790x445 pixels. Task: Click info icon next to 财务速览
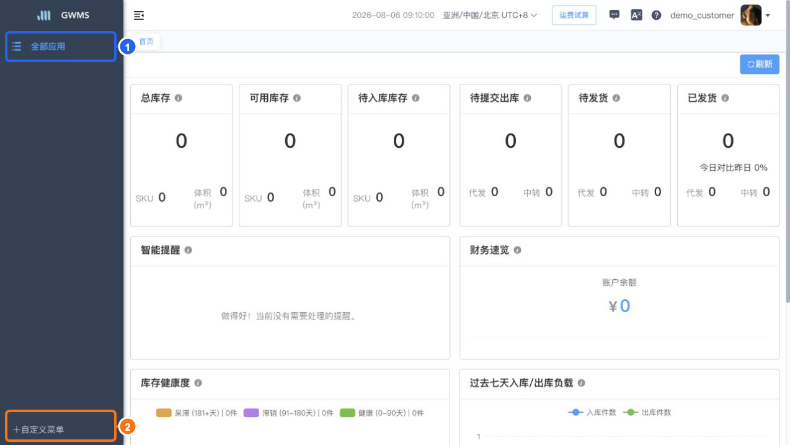[517, 250]
